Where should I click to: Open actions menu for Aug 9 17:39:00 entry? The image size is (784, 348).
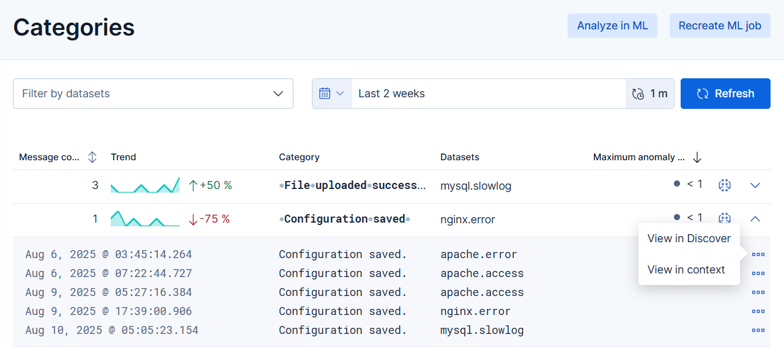(x=758, y=311)
